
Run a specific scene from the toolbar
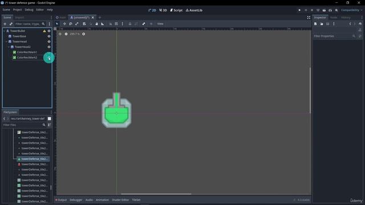330,10
